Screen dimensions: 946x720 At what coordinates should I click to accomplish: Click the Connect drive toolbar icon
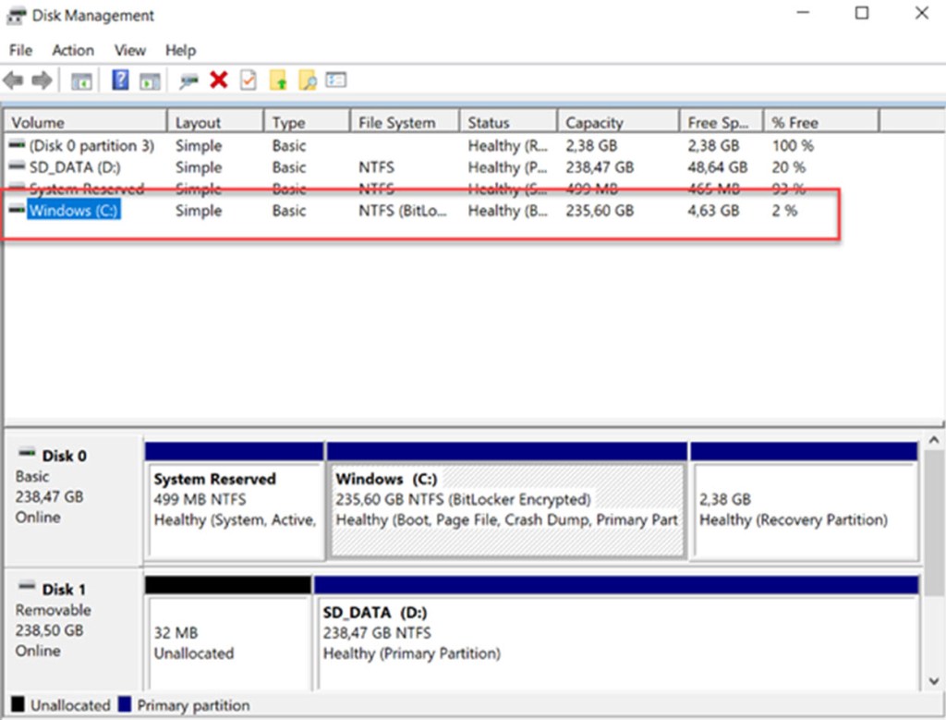pyautogui.click(x=189, y=81)
